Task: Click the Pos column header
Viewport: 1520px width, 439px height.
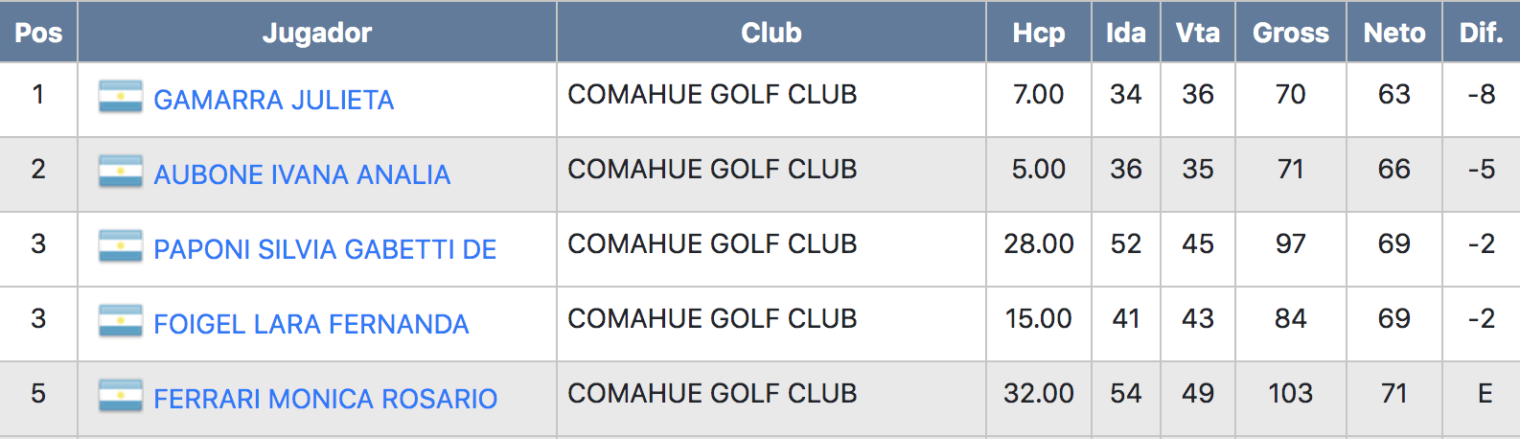Action: pos(38,33)
